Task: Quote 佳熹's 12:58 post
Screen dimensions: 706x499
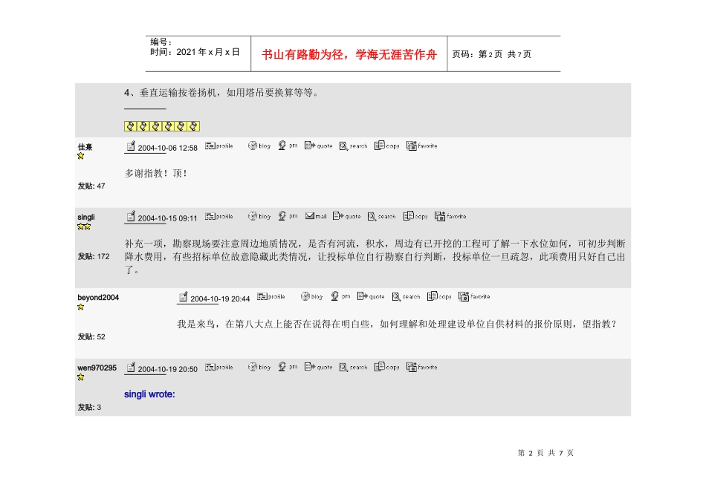Action: tap(318, 146)
